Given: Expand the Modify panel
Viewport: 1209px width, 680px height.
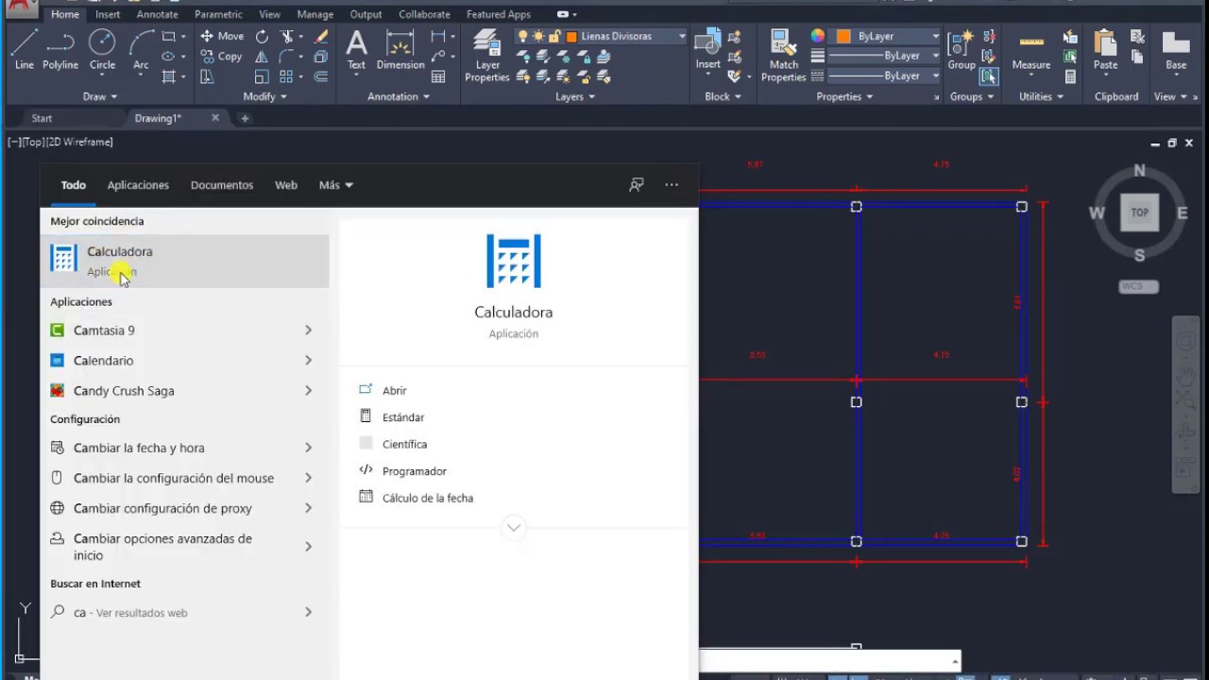Looking at the screenshot, I should 265,96.
